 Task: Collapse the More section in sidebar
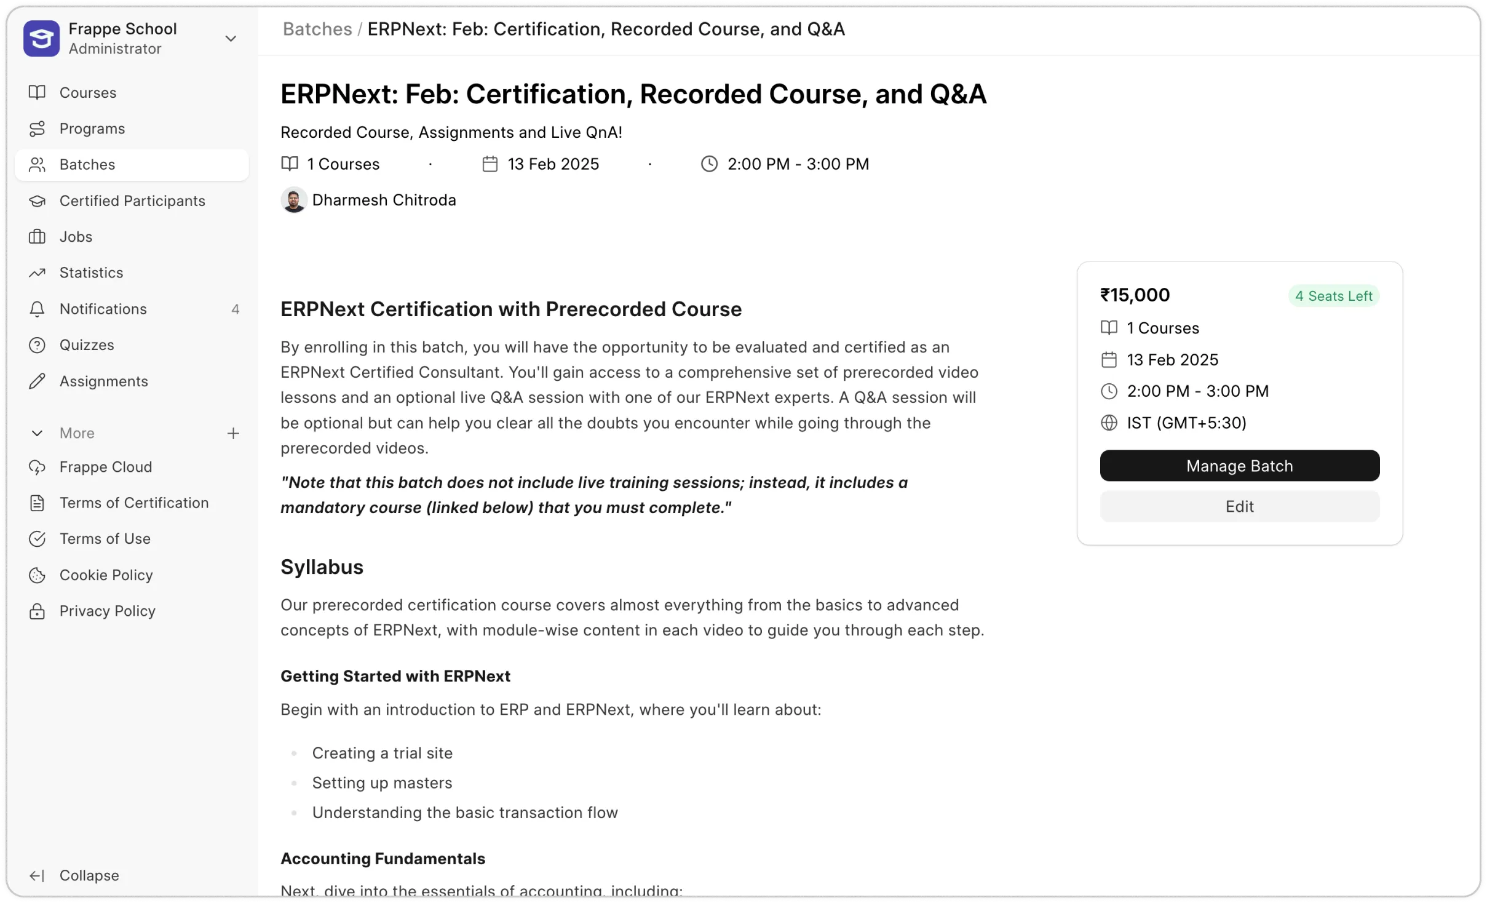38,432
